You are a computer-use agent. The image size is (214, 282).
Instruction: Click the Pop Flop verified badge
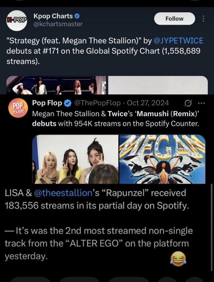[x=68, y=103]
